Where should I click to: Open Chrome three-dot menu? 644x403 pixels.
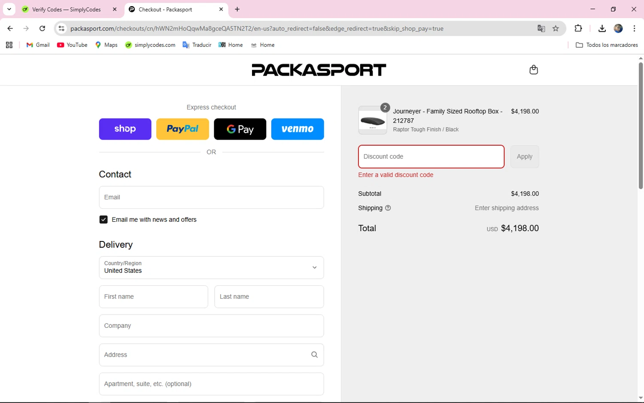pyautogui.click(x=634, y=28)
